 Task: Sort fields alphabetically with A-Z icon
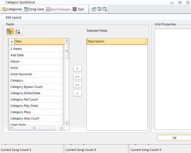point(19,32)
